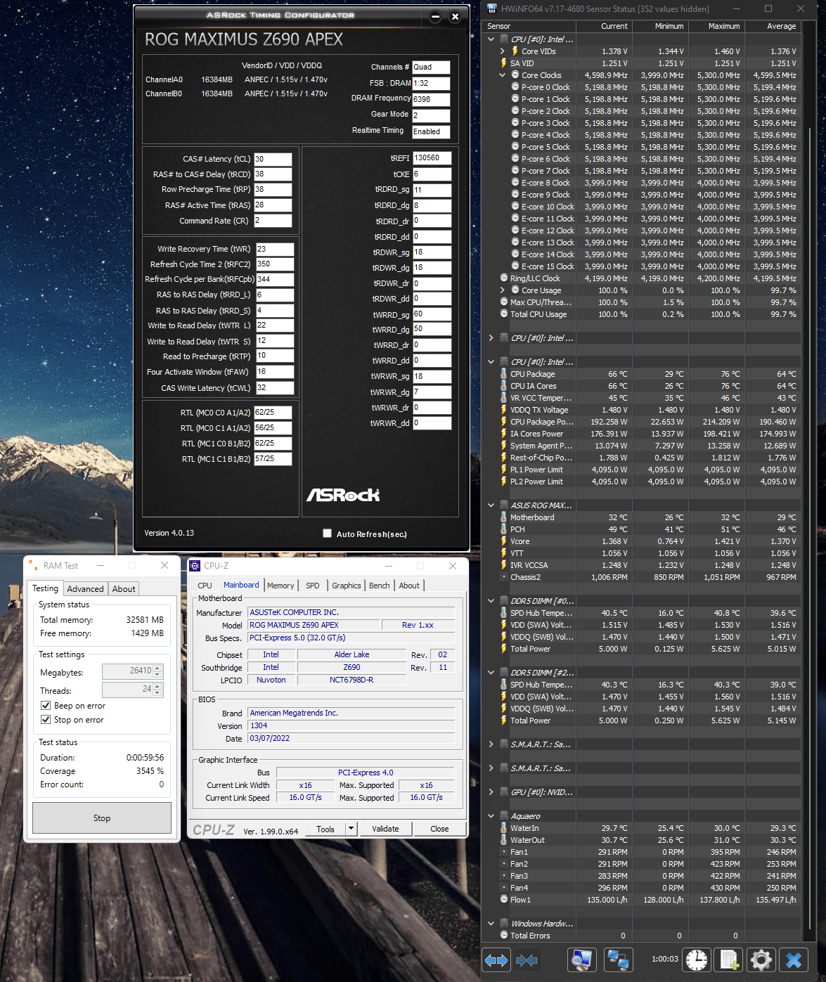The width and height of the screenshot is (826, 982).
Task: Open HWiNFO sensor settings gear icon
Action: [x=761, y=960]
